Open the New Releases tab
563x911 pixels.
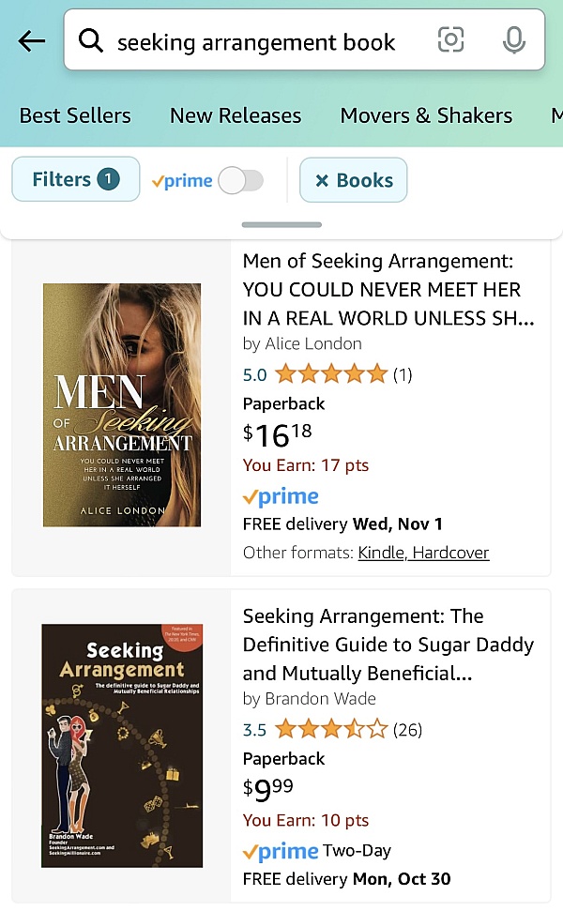click(235, 115)
